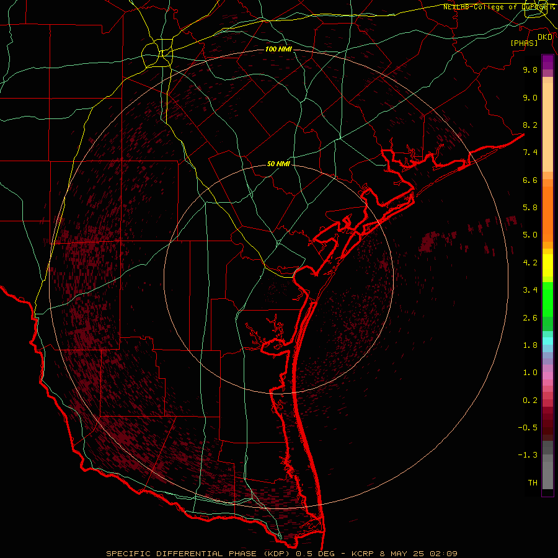The height and width of the screenshot is (558, 558).
Task: Click the purple swatch at the top of the legend
Action: (x=547, y=62)
